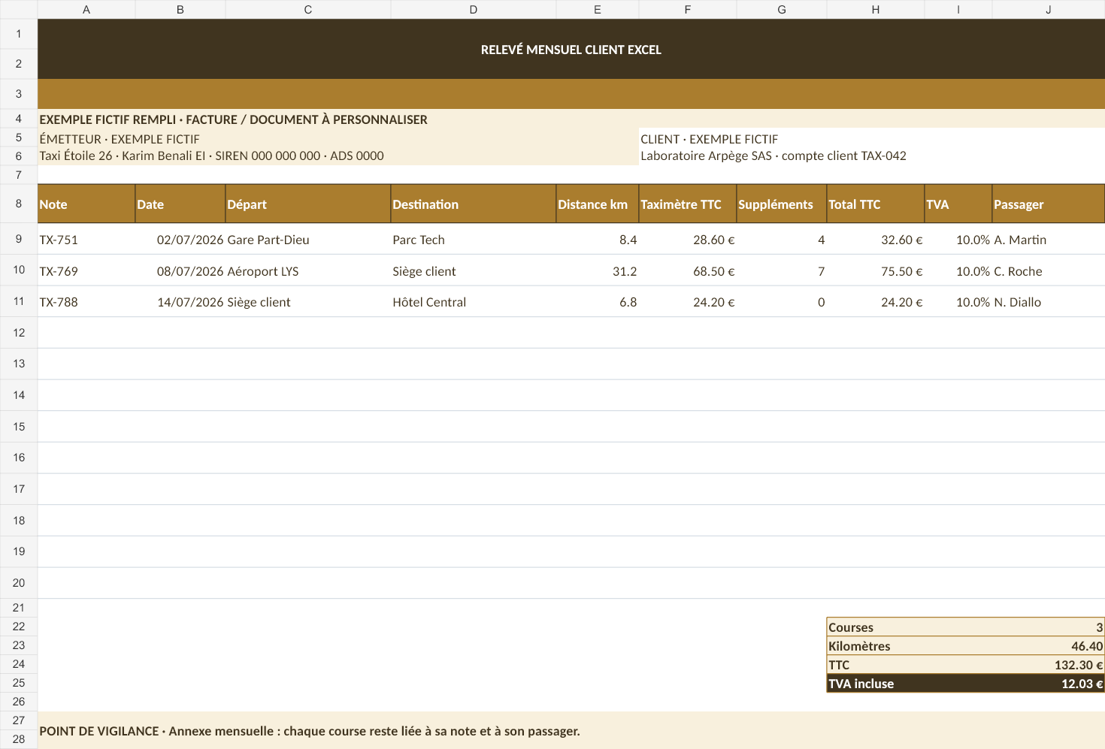Screen dimensions: 1105x749
Task: Select the Total TTC header cell
Action: coord(876,204)
